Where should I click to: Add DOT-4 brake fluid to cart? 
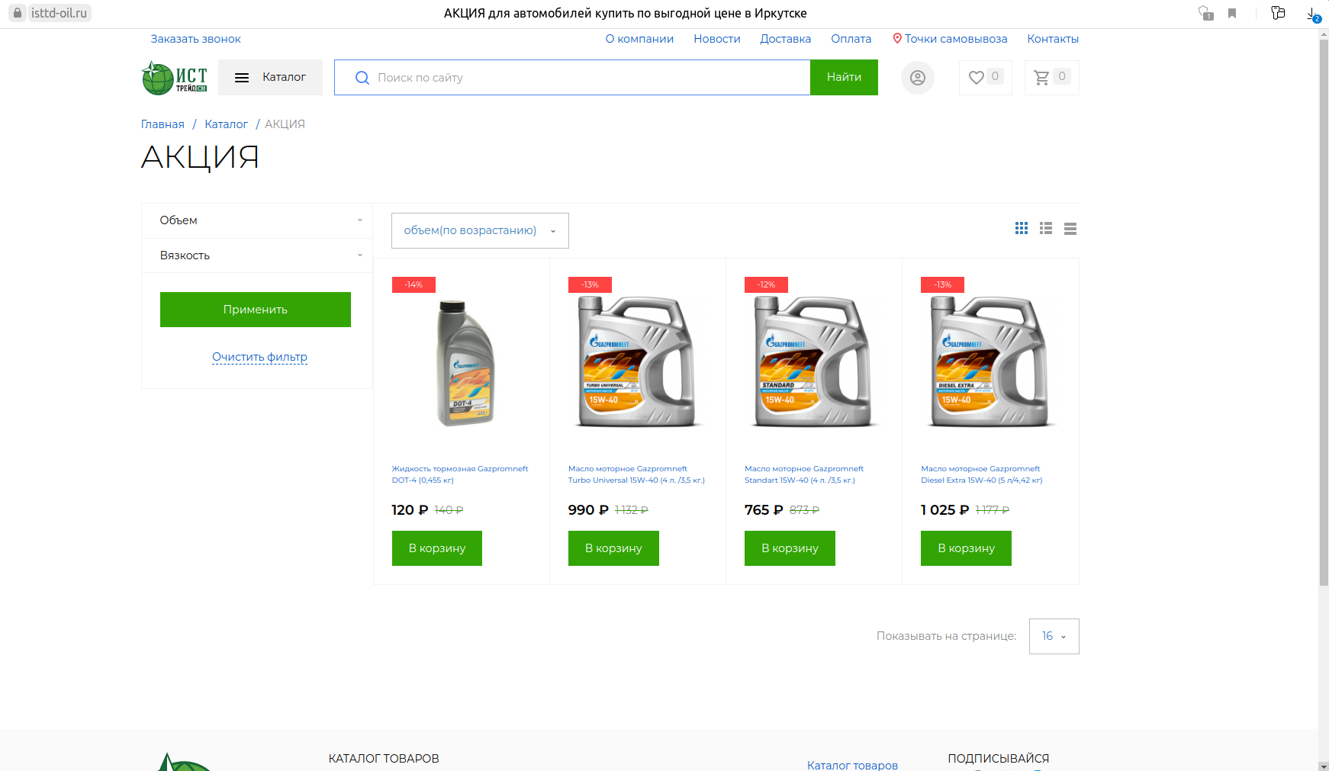click(x=437, y=548)
